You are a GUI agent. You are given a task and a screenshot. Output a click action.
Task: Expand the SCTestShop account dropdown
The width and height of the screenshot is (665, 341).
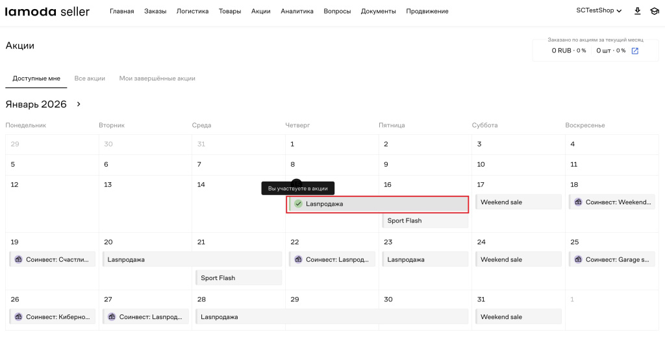tap(599, 11)
